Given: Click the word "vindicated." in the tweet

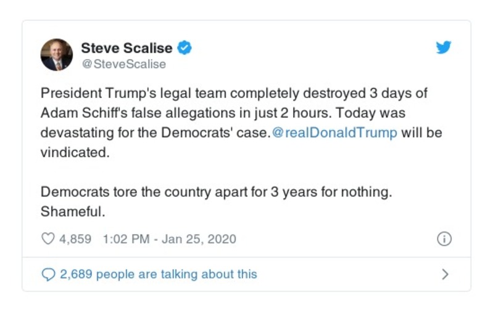Looking at the screenshot, I should 75,153.
